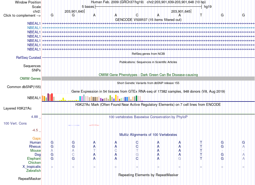Select the Zebrafish species row label
This screenshot has height=185, width=255.
(x=34, y=171)
